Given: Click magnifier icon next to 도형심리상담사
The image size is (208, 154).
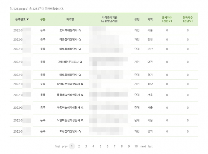Looking at the screenshot, I should tap(80, 131).
